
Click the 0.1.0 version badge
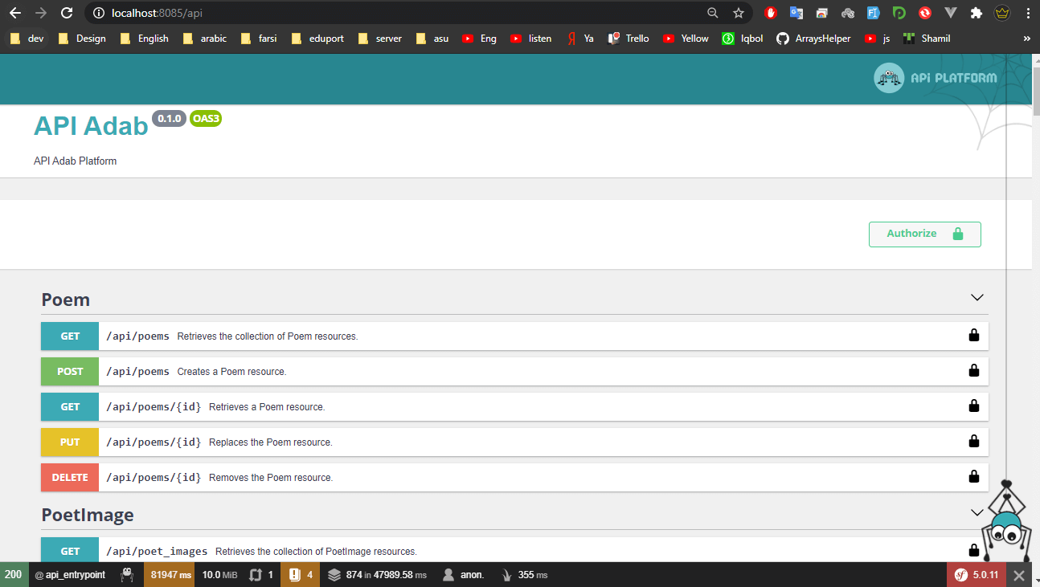click(x=170, y=119)
